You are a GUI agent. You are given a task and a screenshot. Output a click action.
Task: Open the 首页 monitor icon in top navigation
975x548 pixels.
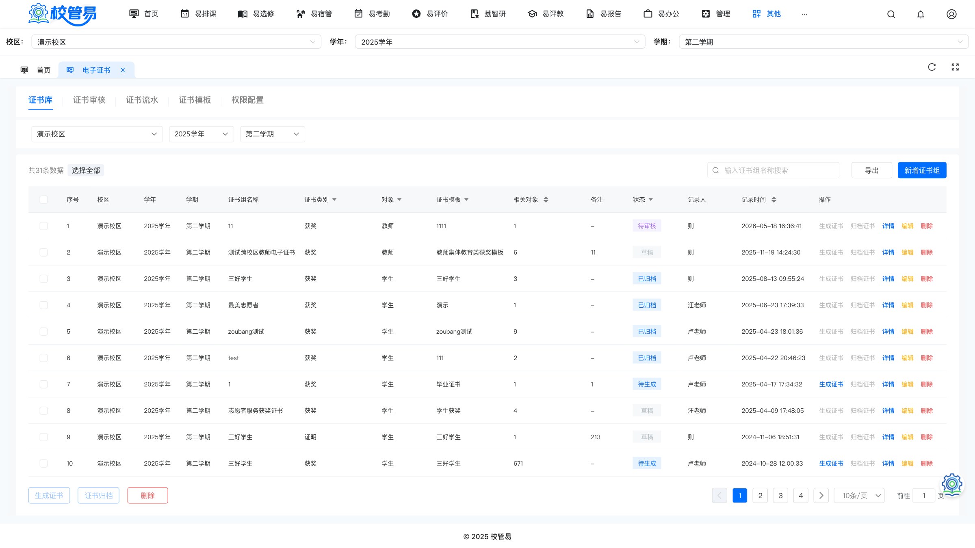[134, 14]
